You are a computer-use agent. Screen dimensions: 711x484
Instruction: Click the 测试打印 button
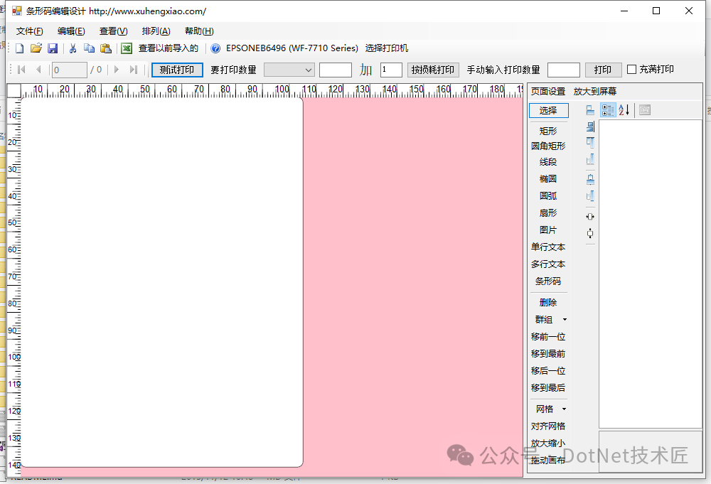point(177,70)
